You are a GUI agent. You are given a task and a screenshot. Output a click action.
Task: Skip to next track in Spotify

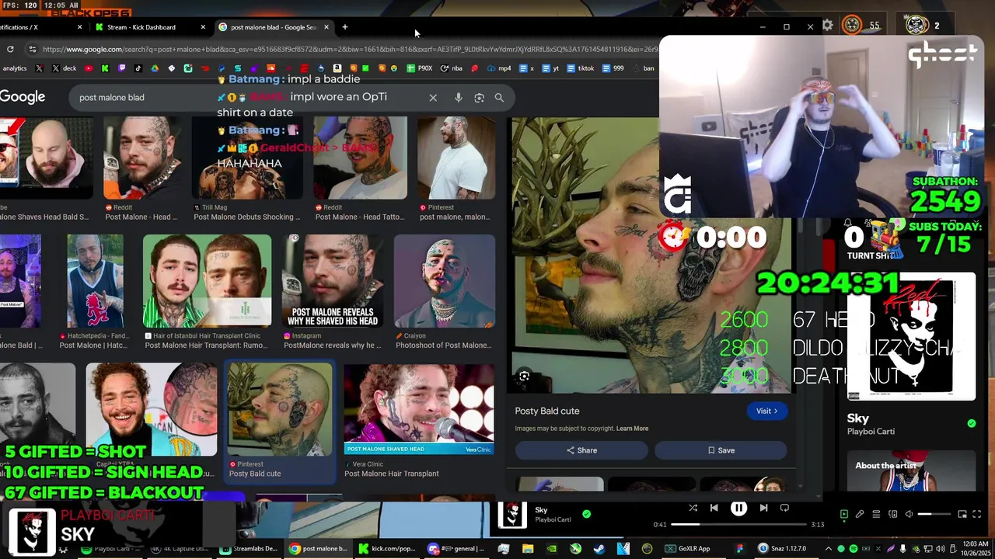[763, 508]
